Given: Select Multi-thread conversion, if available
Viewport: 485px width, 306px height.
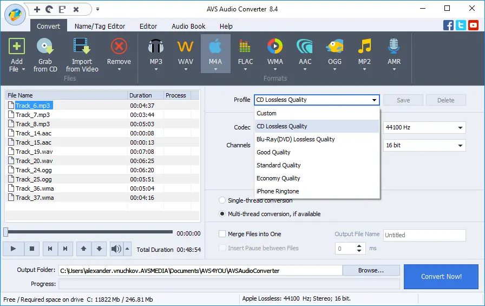Looking at the screenshot, I should 222,214.
